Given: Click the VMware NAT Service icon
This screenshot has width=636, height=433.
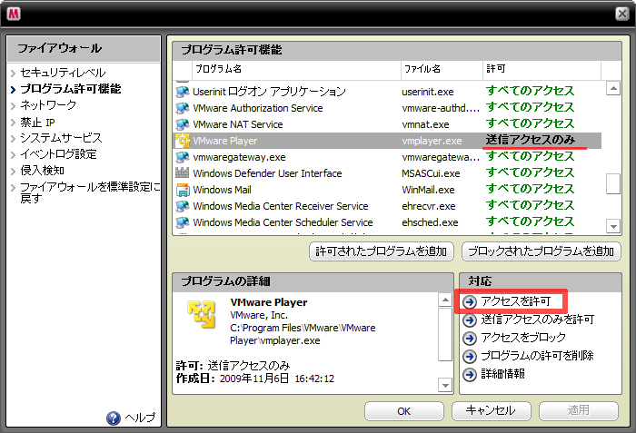Looking at the screenshot, I should tap(182, 124).
